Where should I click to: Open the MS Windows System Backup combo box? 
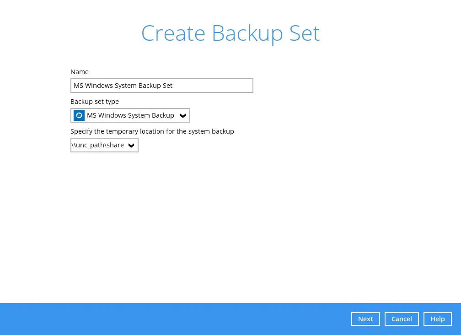coord(130,115)
